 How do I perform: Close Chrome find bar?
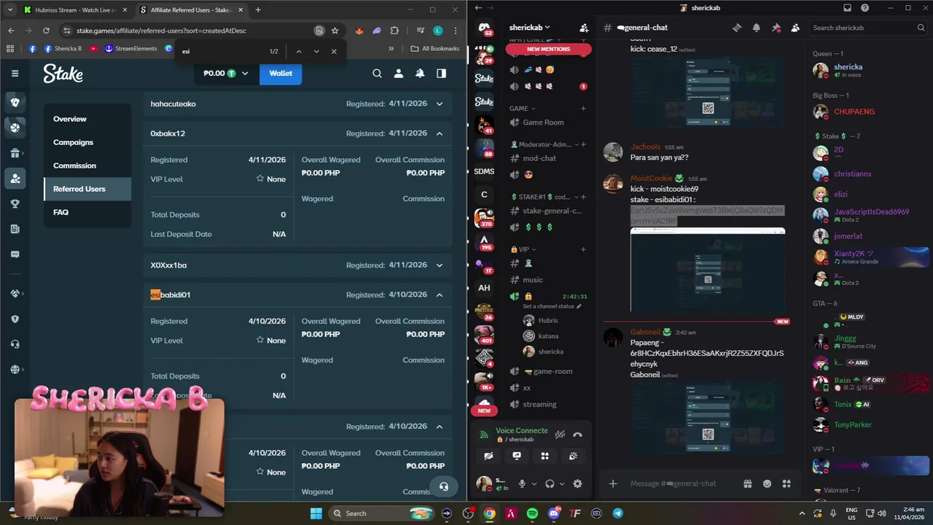[x=334, y=51]
